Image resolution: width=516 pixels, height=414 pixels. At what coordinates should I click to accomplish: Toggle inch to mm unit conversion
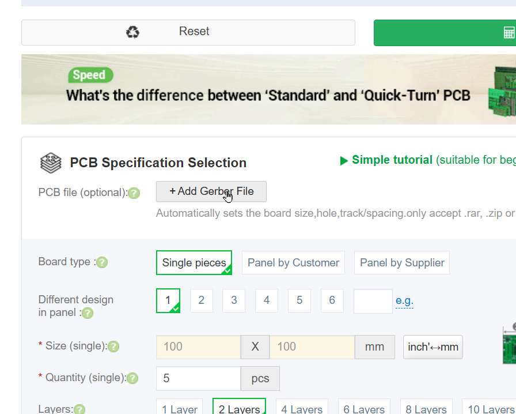point(433,347)
